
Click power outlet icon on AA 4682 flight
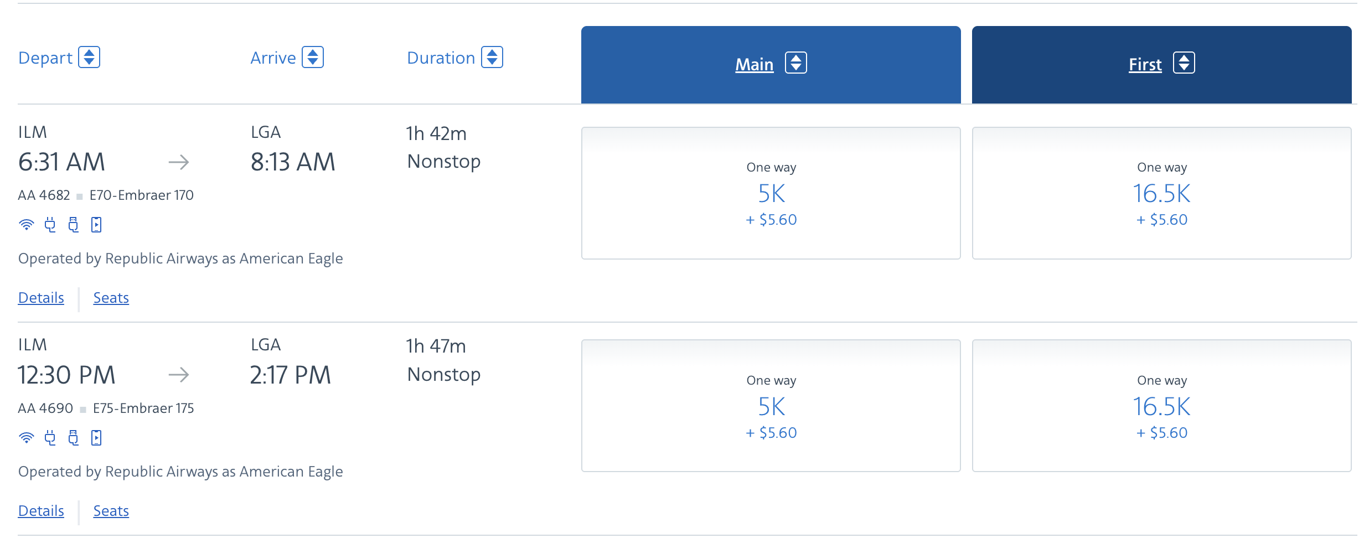[50, 225]
